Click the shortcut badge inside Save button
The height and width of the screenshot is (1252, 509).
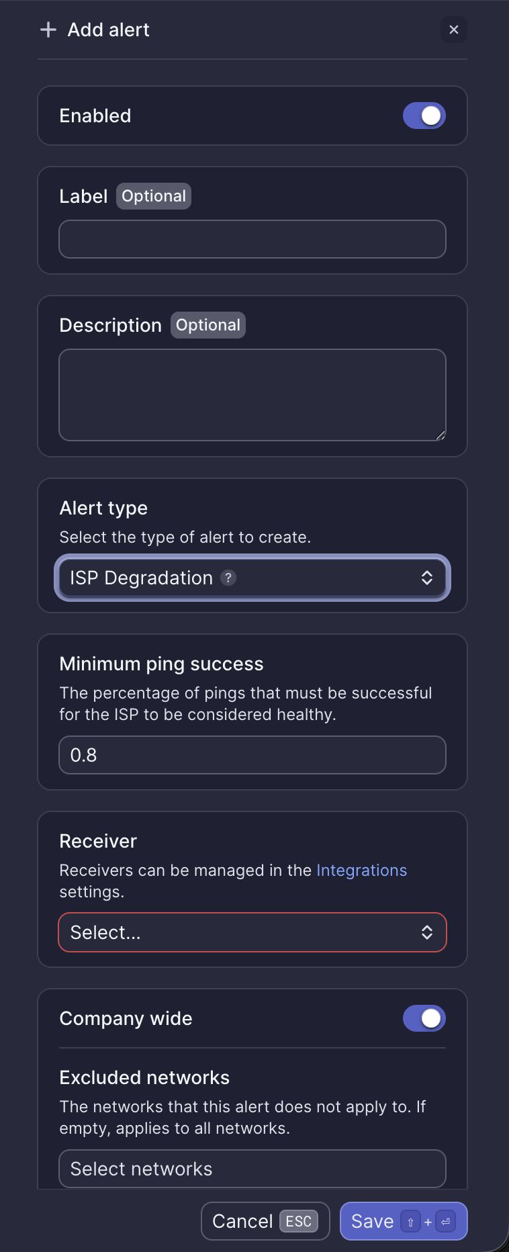428,1221
